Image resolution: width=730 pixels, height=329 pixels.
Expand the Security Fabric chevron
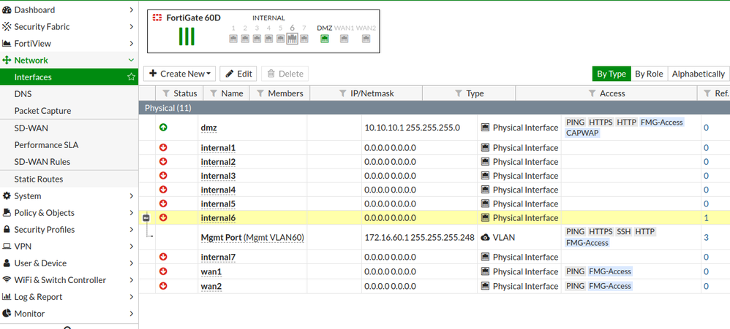click(x=131, y=26)
